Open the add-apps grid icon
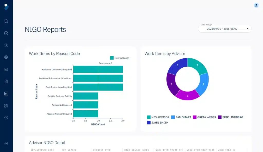 point(6,106)
